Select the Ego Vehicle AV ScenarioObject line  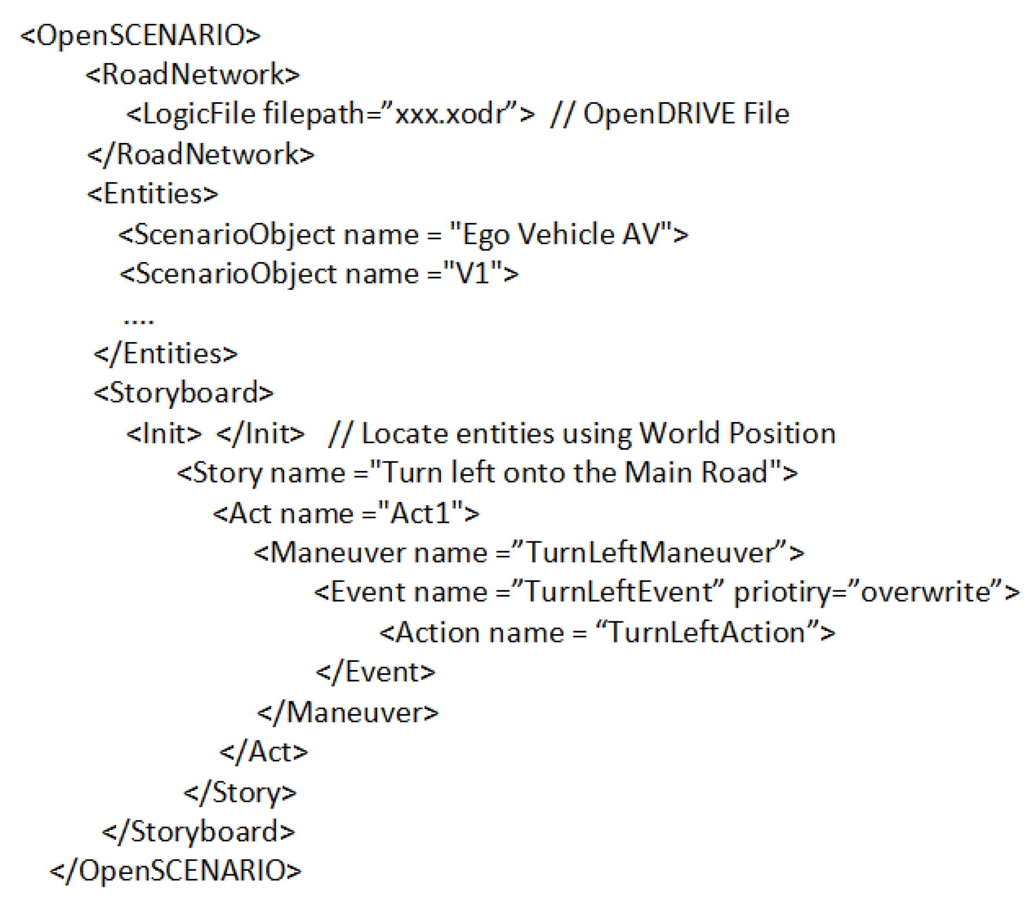click(403, 235)
